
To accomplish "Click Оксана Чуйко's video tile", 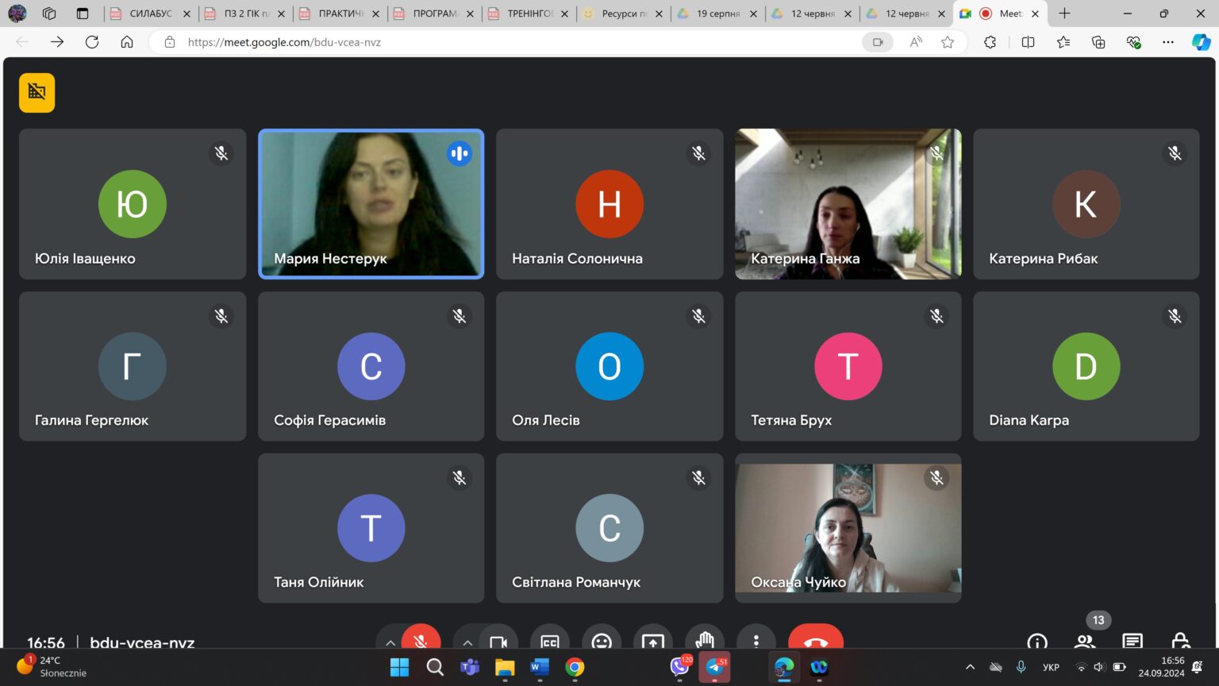I will click(x=848, y=528).
